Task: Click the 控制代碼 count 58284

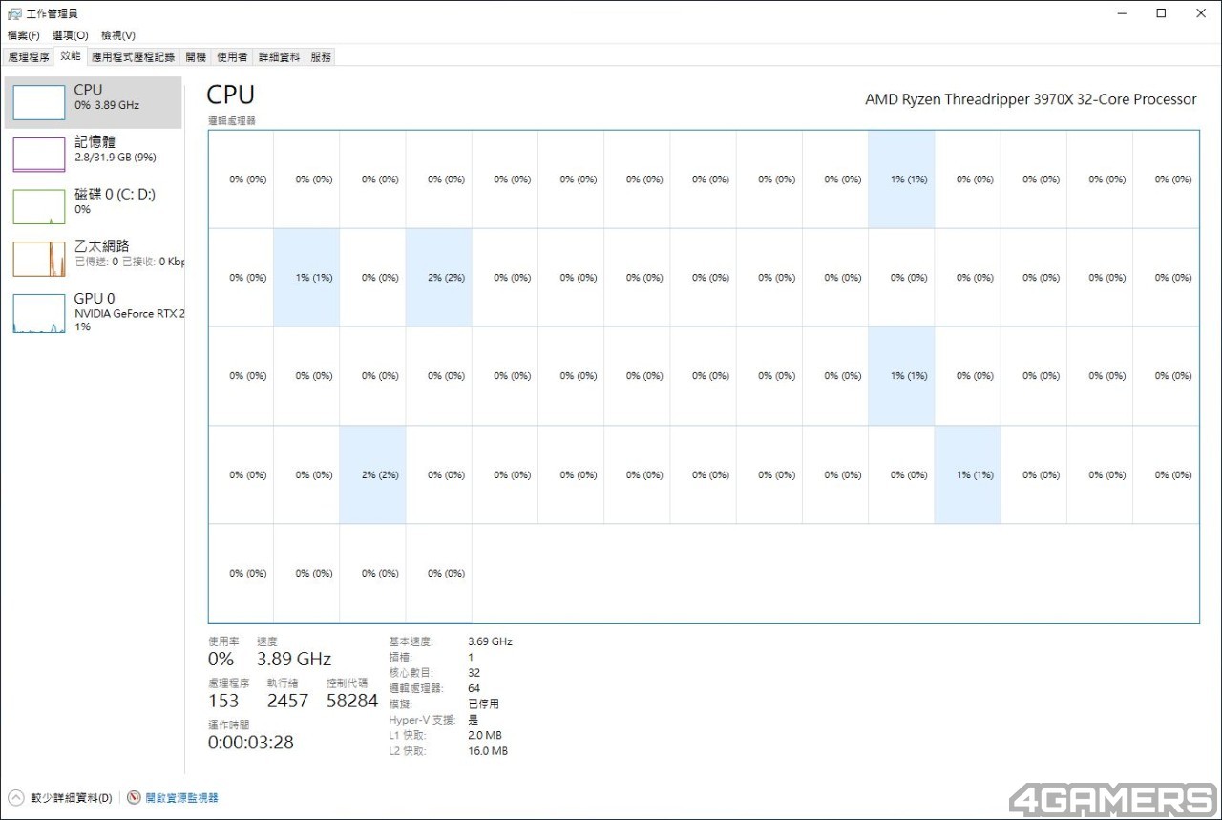Action: [352, 701]
